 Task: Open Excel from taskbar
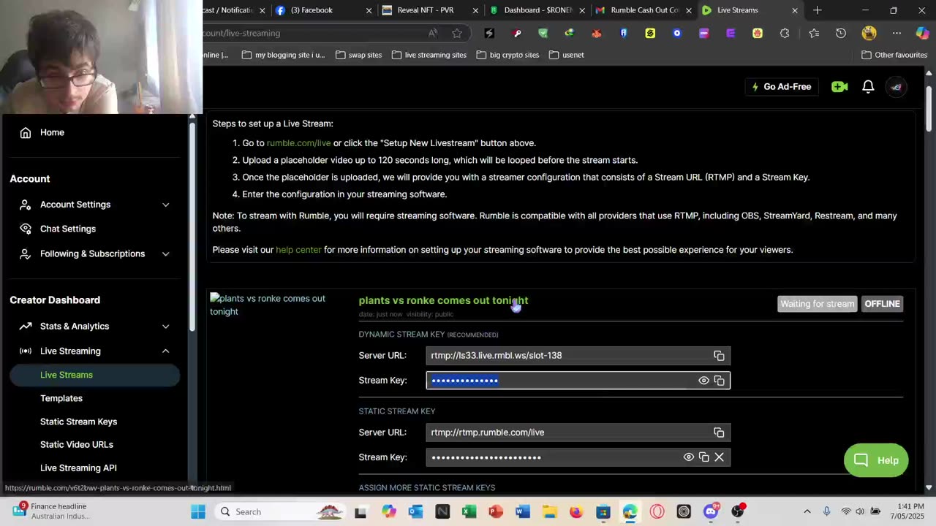pyautogui.click(x=469, y=511)
